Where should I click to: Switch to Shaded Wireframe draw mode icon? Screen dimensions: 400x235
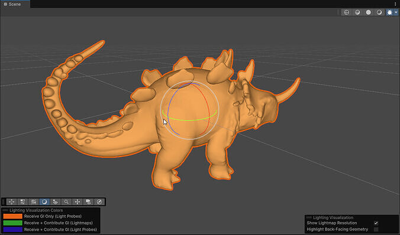coord(357,12)
